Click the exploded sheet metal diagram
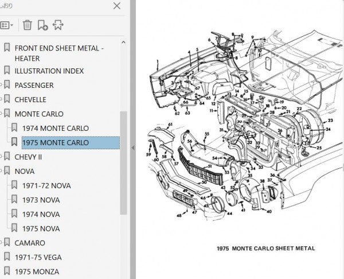The height and width of the screenshot is (279, 344). pyautogui.click(x=245, y=125)
